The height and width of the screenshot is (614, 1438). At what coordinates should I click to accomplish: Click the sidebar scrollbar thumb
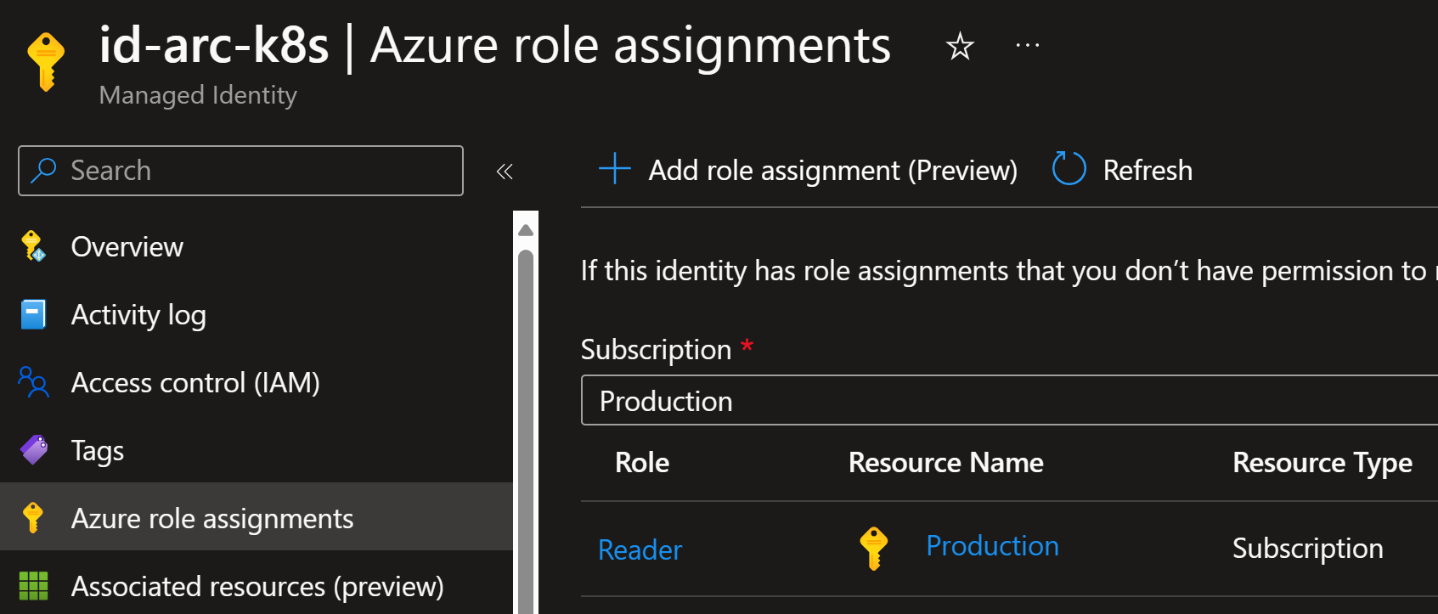coord(526,431)
